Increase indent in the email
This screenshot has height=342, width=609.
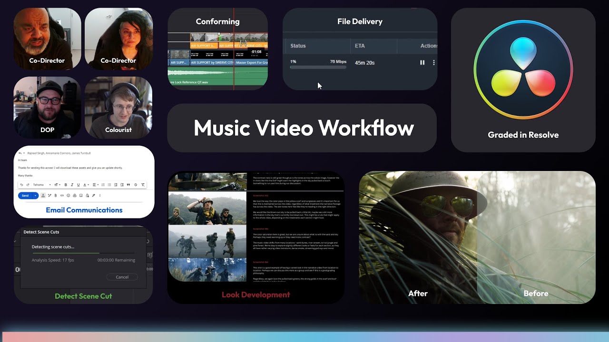coord(122,185)
